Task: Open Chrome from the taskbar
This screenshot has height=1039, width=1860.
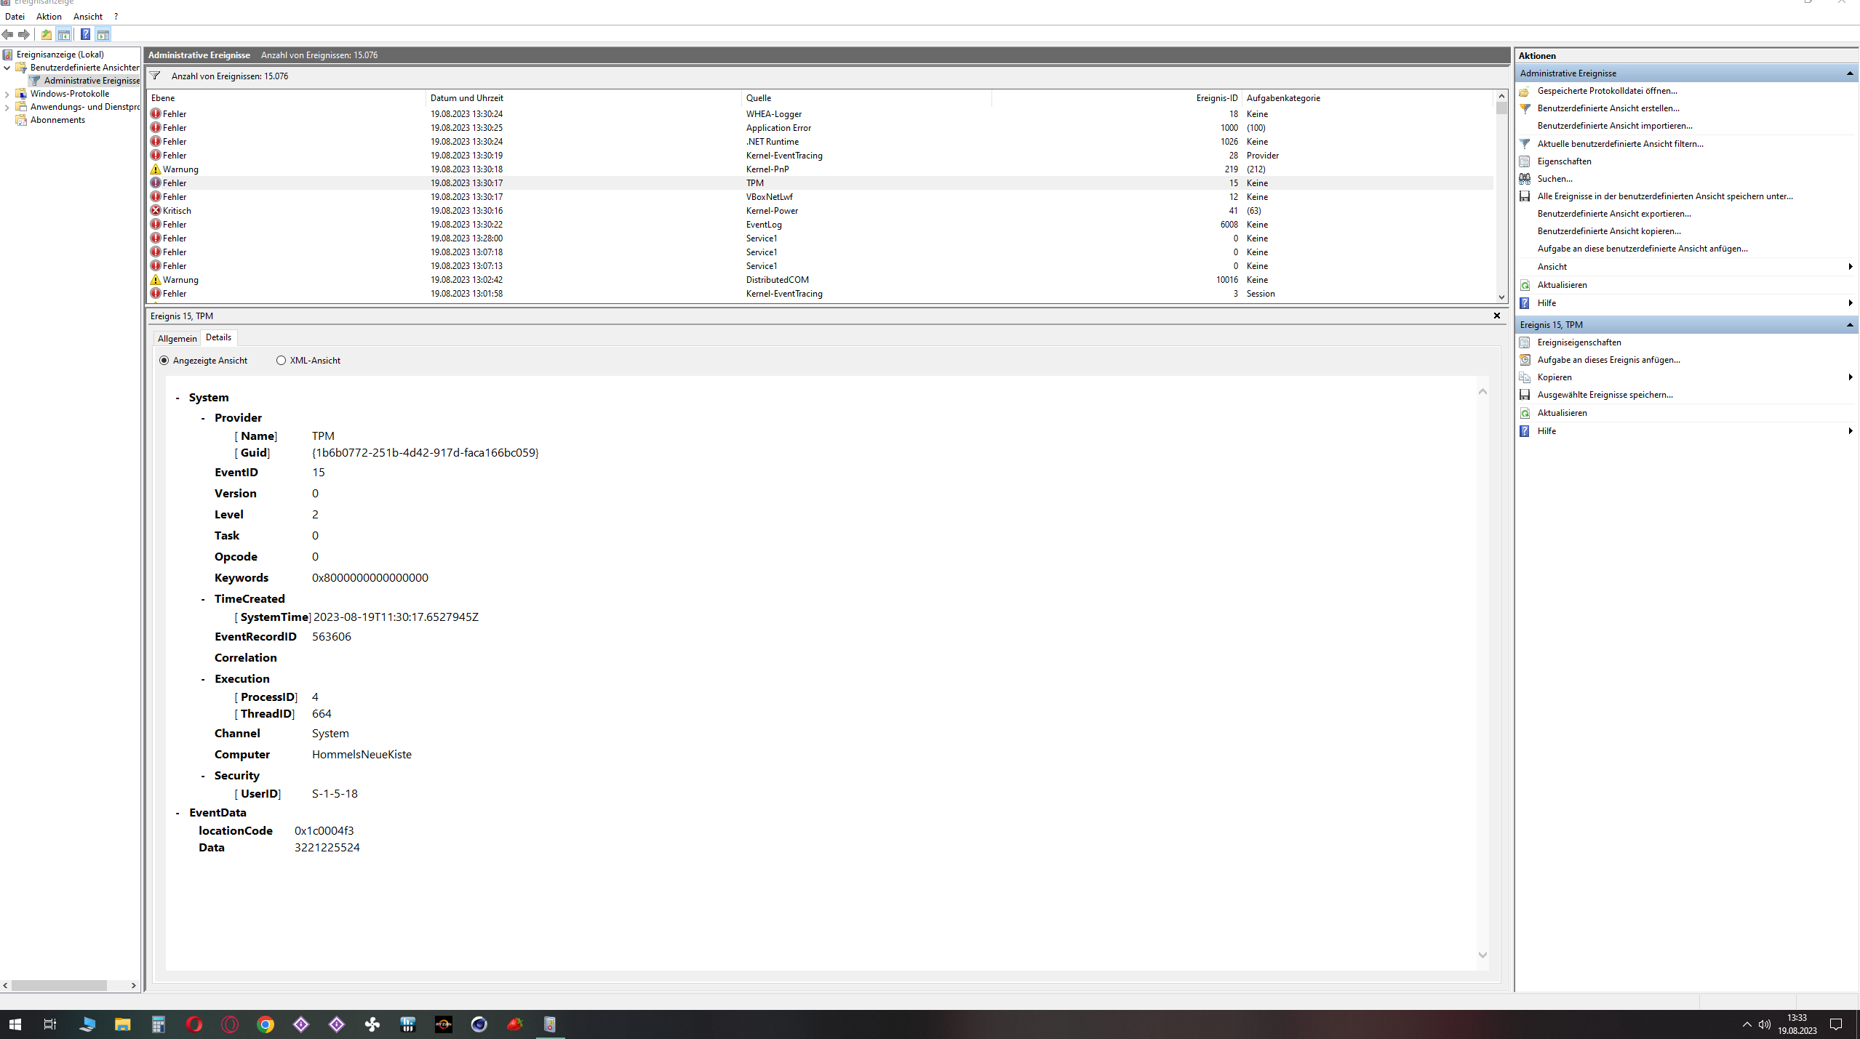Action: click(x=266, y=1024)
